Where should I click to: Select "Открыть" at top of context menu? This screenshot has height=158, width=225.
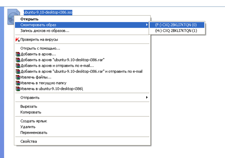(x=29, y=19)
